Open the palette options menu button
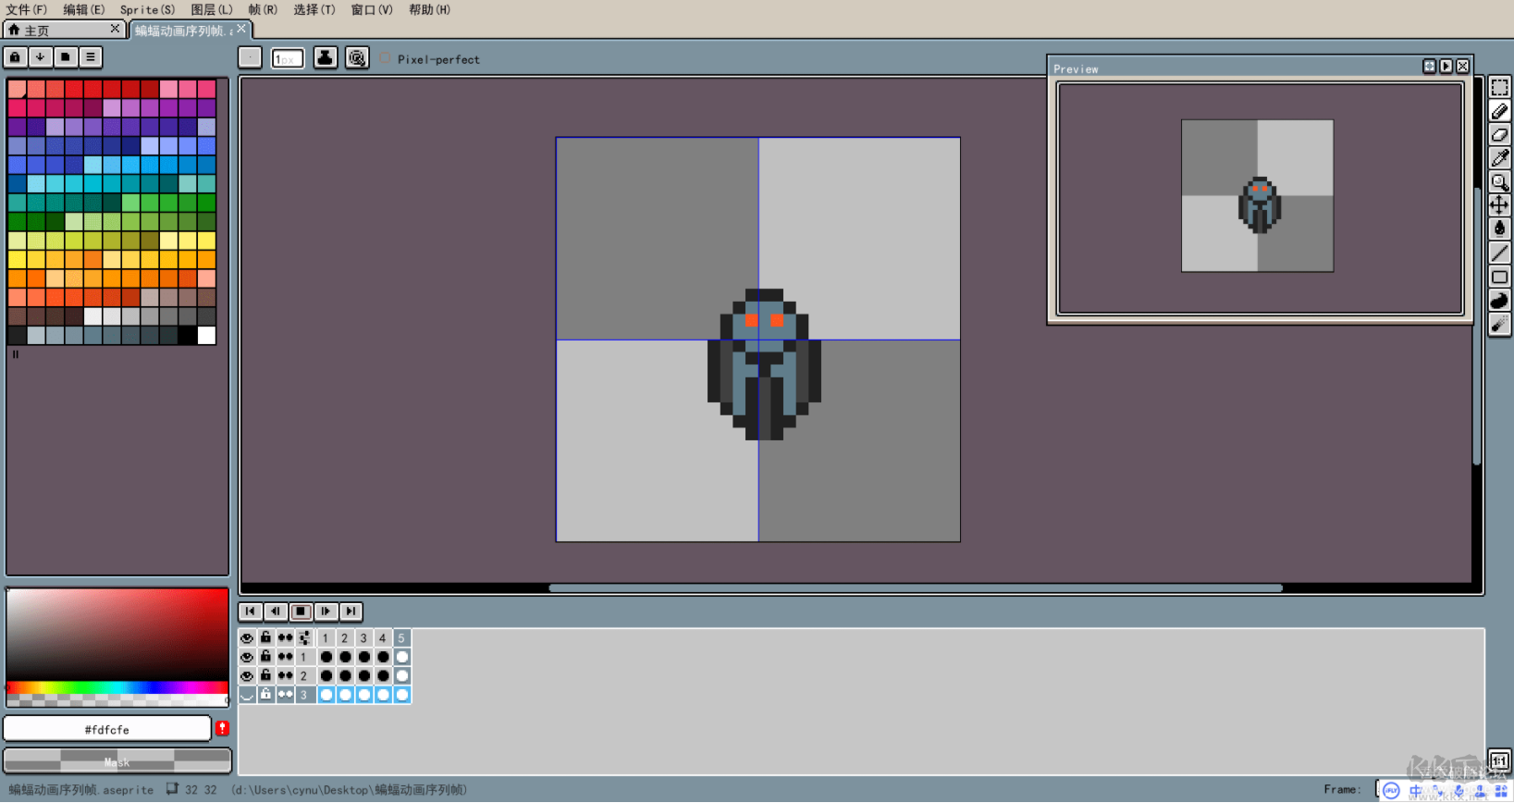 90,57
